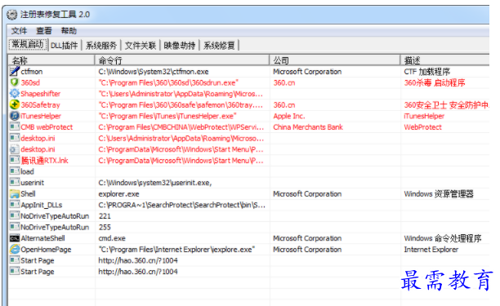The image size is (500, 306).
Task: Select the load entry name
Action: tap(27, 171)
